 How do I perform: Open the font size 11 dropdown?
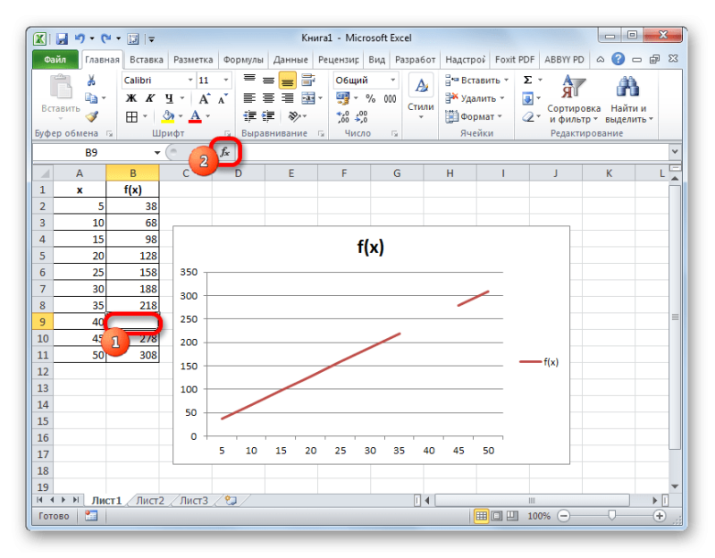click(226, 80)
